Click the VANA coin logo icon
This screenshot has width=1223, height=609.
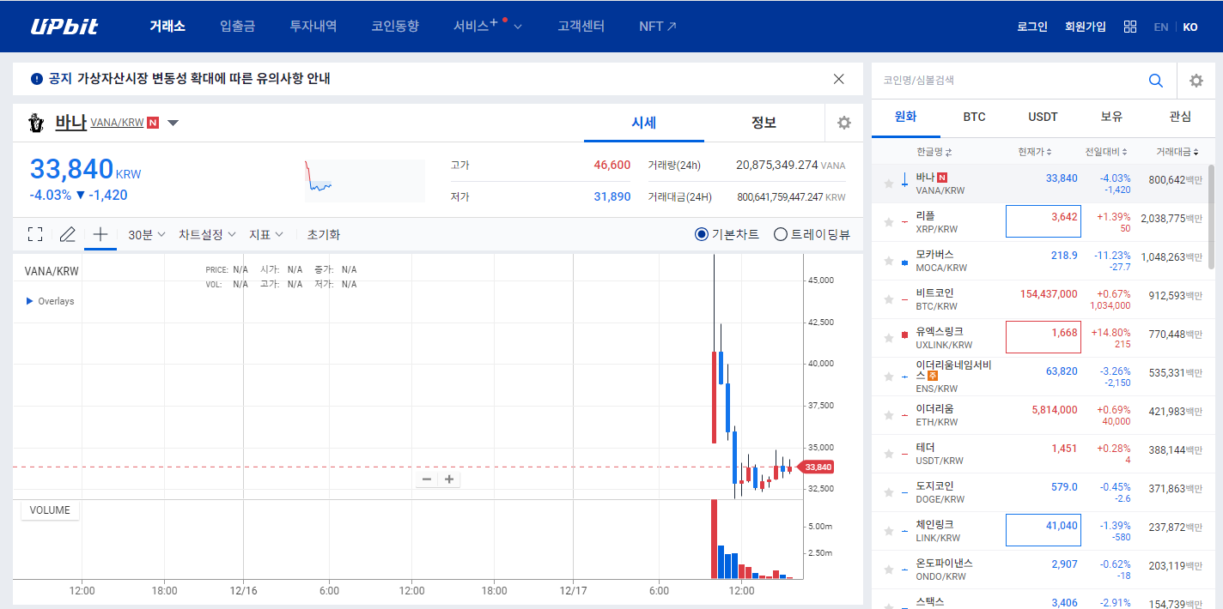coord(35,123)
